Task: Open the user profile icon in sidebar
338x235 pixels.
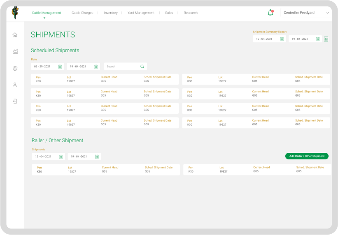Action: coord(15,85)
